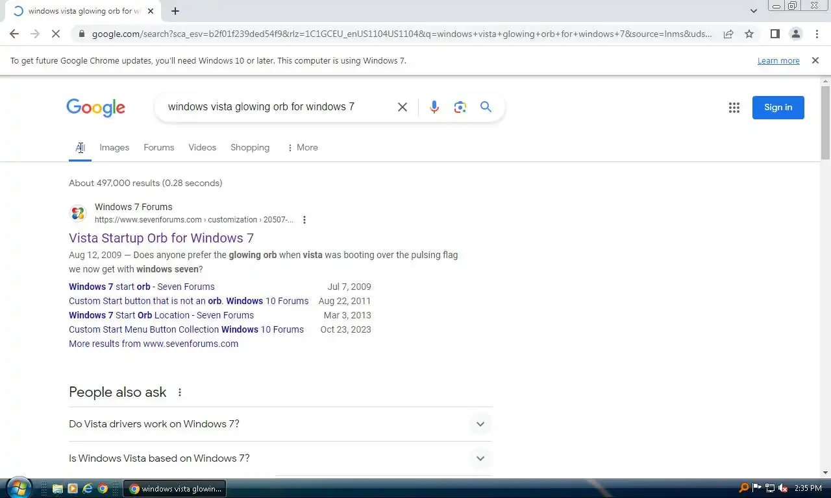Launch Windows Media Player from taskbar
831x498 pixels.
tap(73, 488)
